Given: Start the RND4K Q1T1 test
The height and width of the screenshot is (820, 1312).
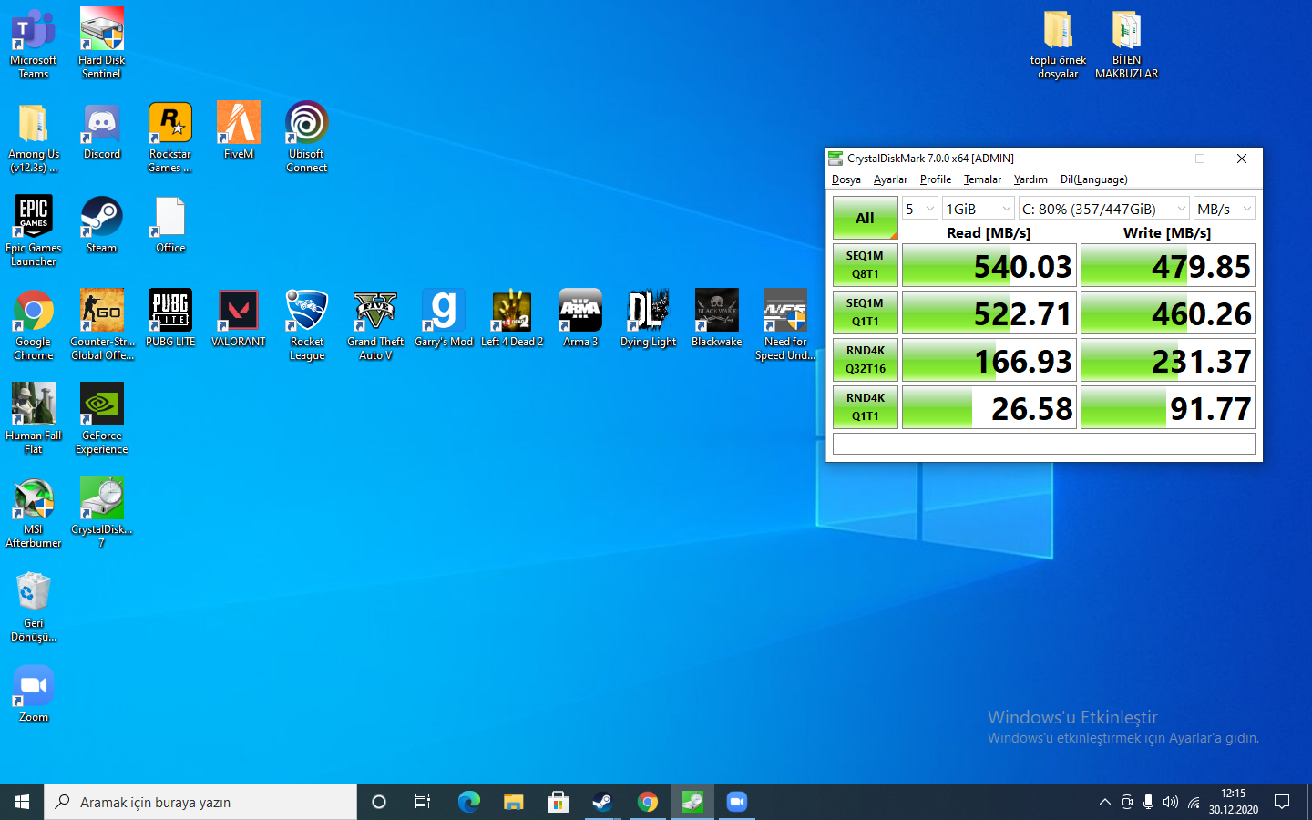Looking at the screenshot, I should 866,407.
